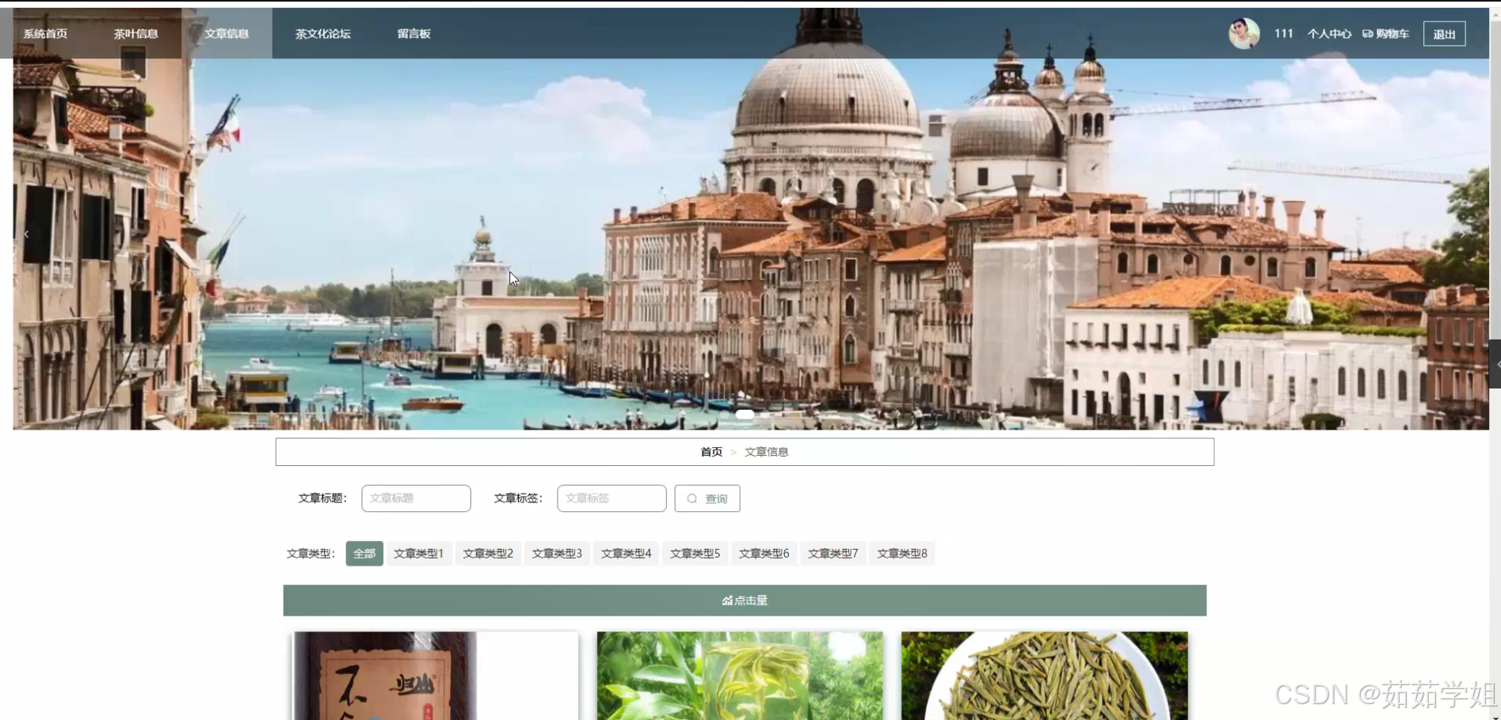Filter by 文章类型8
Screen dimensions: 1501x720
tap(901, 553)
